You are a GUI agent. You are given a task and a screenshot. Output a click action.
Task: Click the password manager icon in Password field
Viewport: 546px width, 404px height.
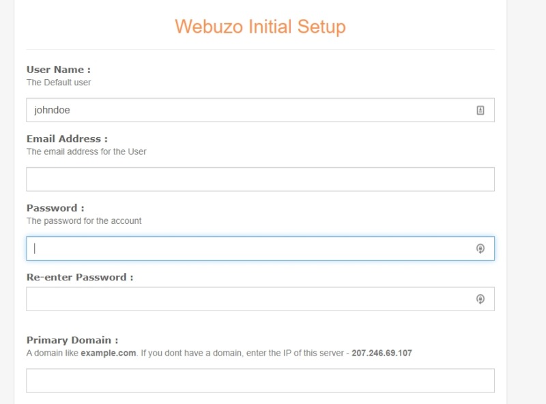tap(480, 248)
